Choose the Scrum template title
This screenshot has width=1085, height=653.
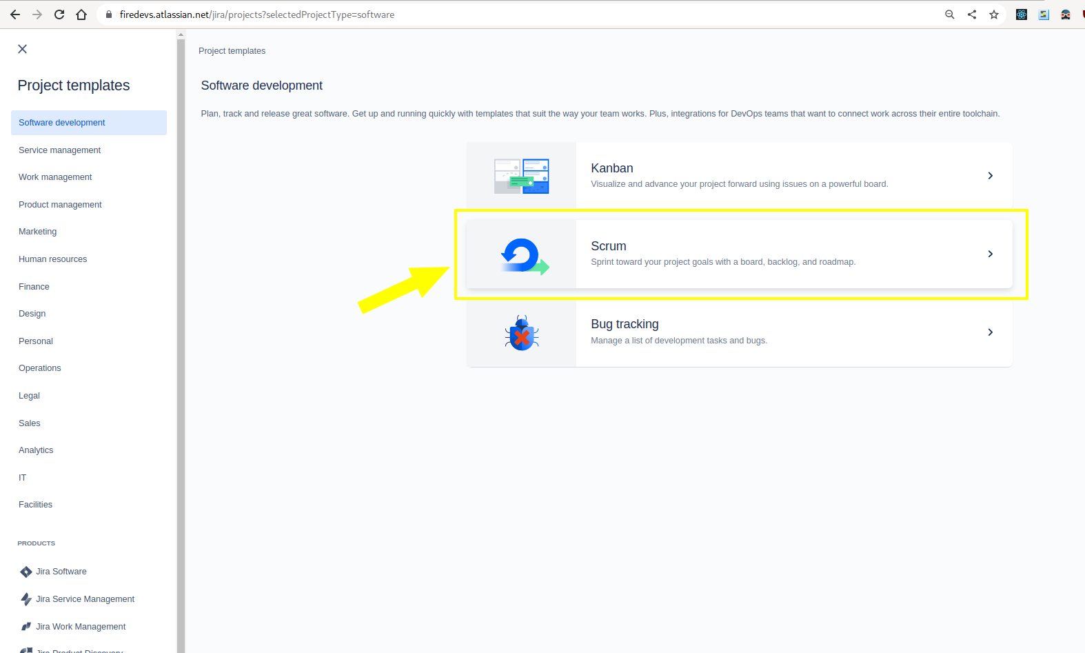pyautogui.click(x=609, y=246)
